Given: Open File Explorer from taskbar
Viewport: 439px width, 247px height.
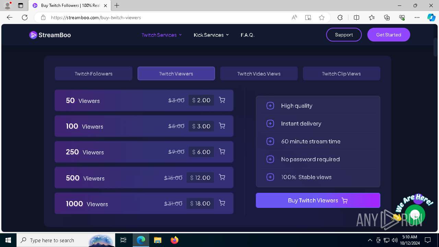Looking at the screenshot, I should [x=157, y=240].
